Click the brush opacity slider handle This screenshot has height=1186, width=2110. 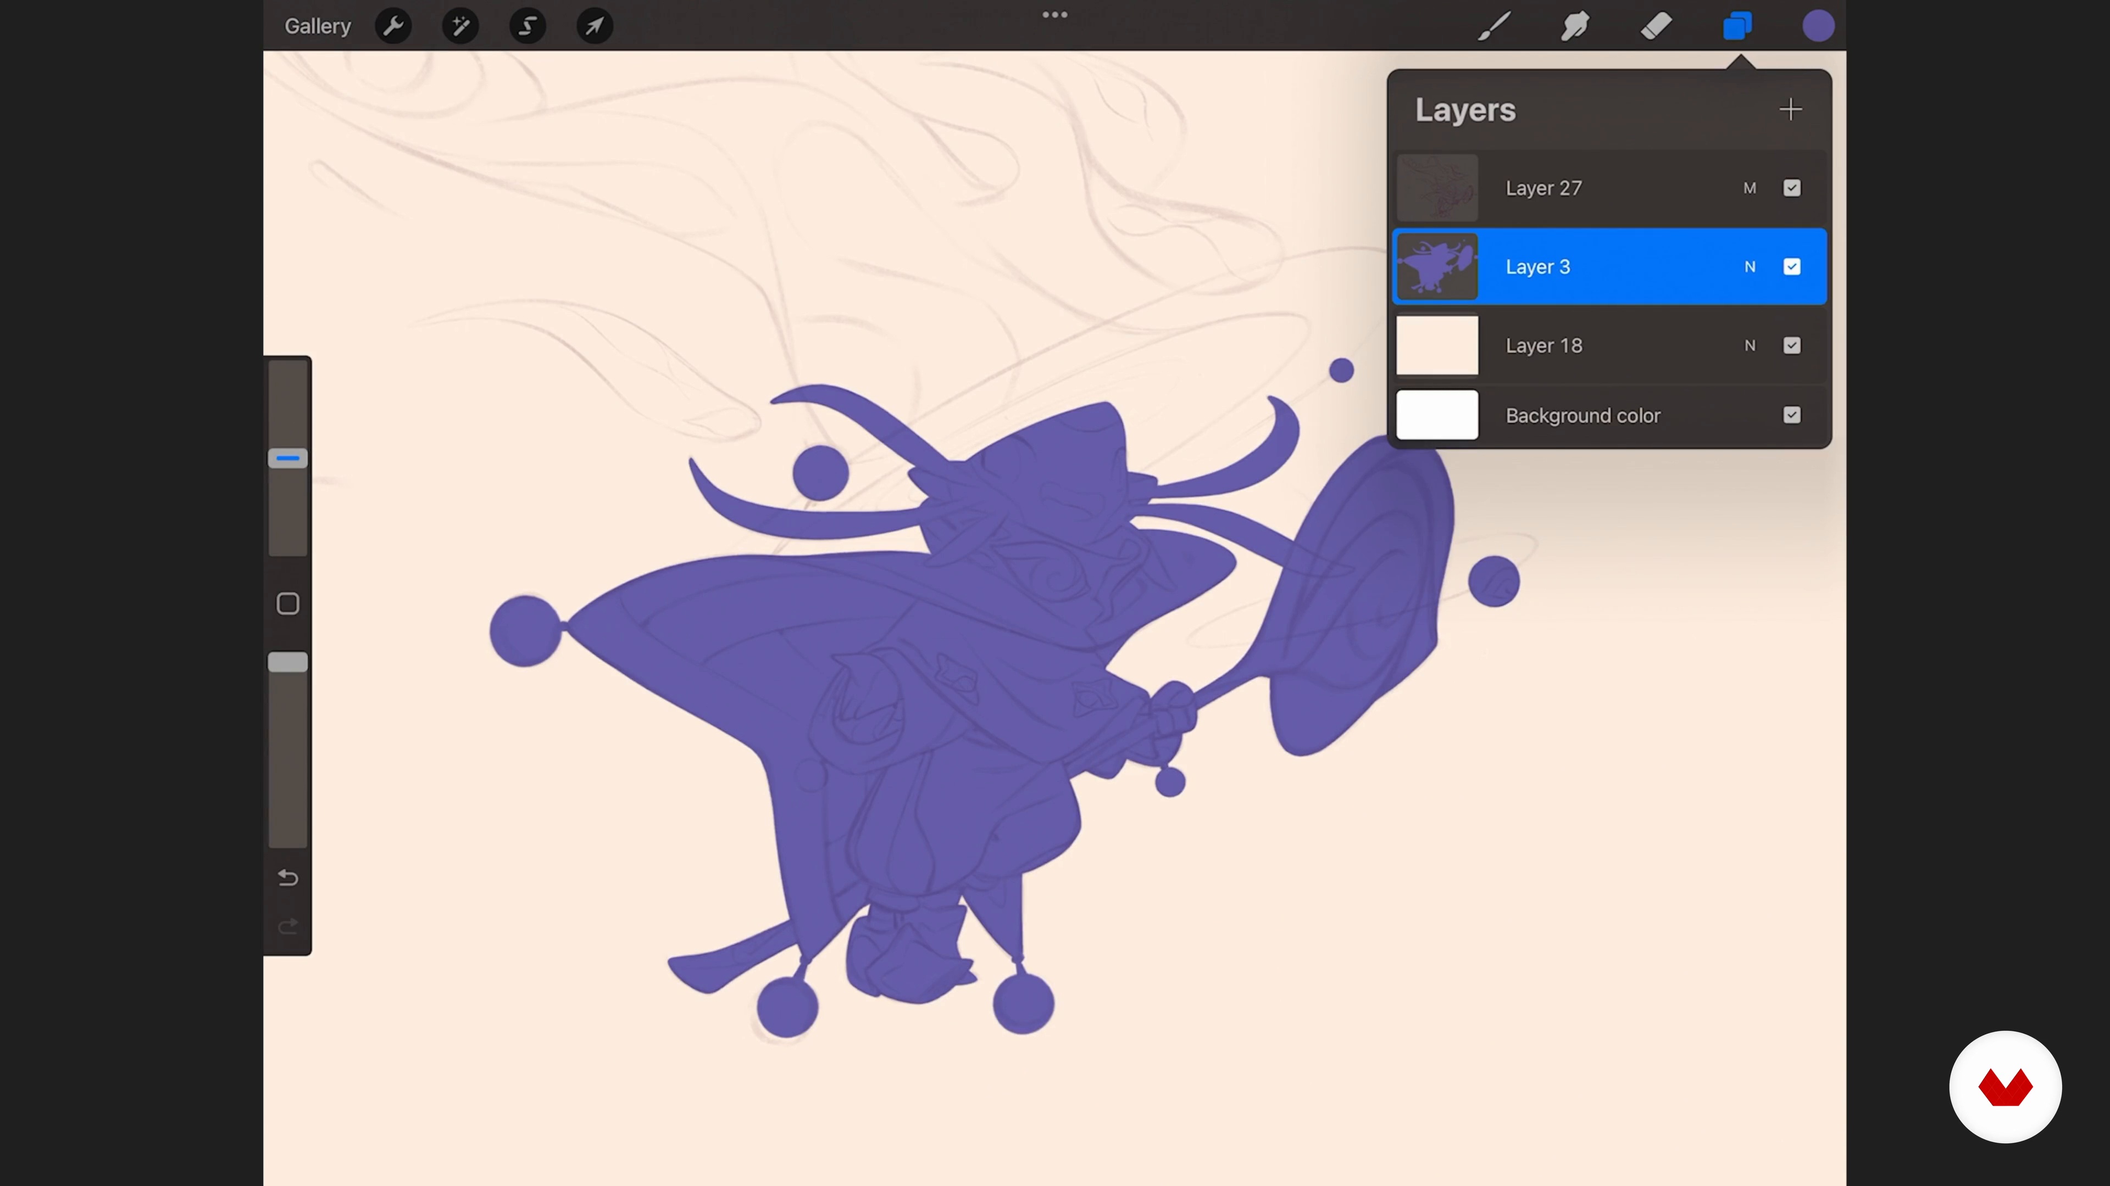(x=287, y=662)
